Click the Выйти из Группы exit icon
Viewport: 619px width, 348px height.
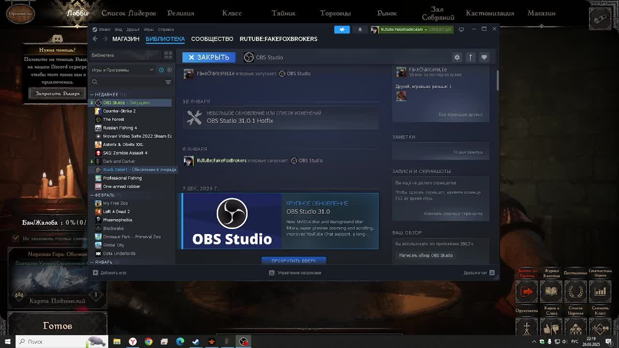pos(527,291)
